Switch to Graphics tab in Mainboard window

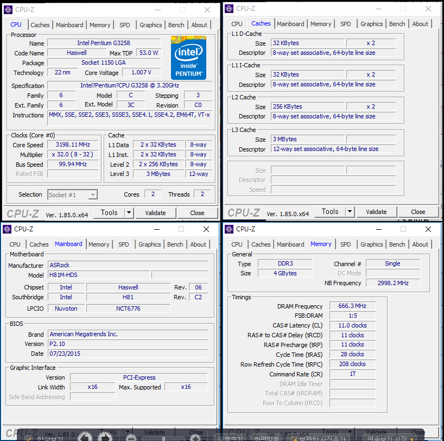(x=149, y=244)
